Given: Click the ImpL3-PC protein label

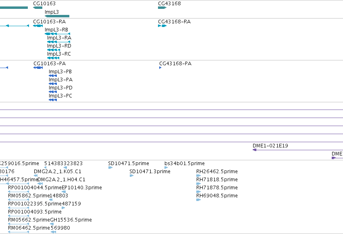Looking at the screenshot, I should [60, 96].
